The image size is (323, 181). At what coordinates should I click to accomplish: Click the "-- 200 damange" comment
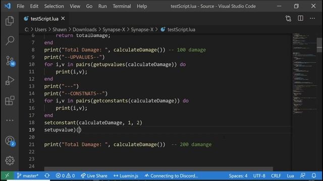pyautogui.click(x=191, y=144)
